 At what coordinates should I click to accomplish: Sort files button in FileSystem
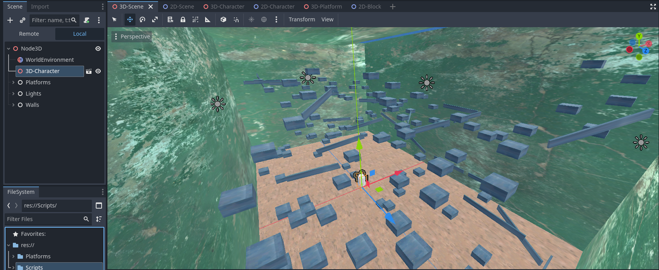click(x=99, y=219)
